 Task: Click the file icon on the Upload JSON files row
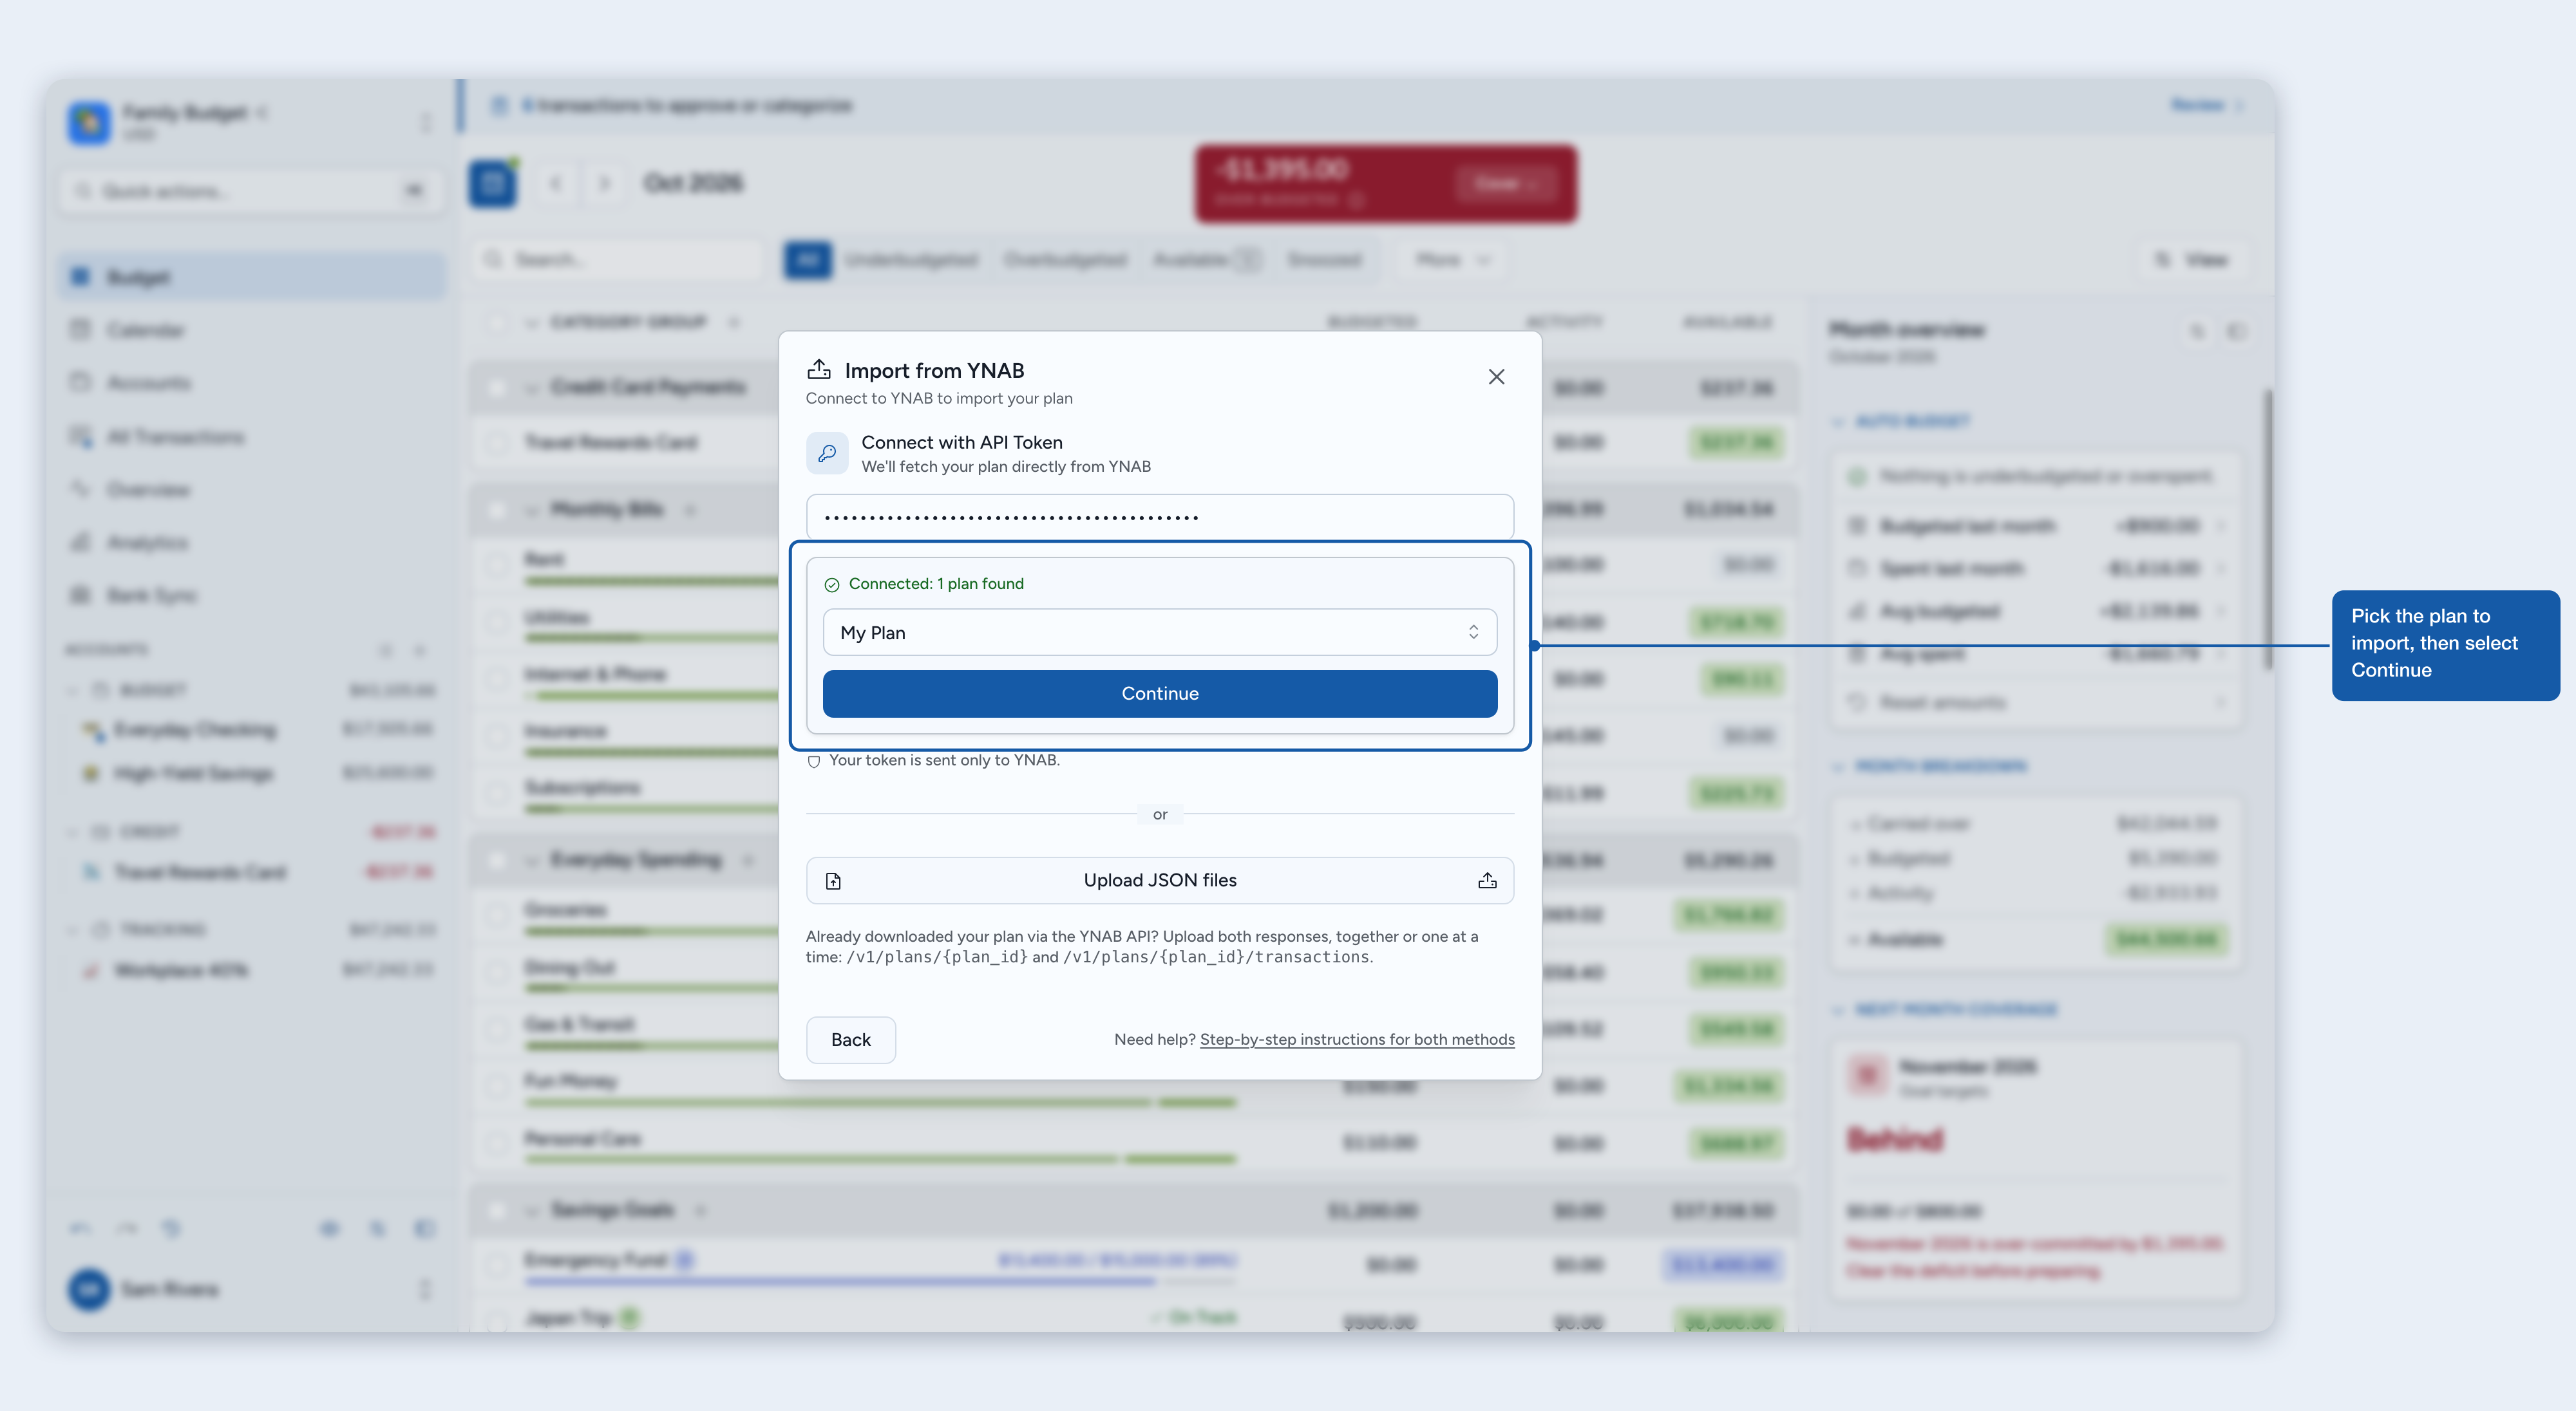tap(833, 881)
